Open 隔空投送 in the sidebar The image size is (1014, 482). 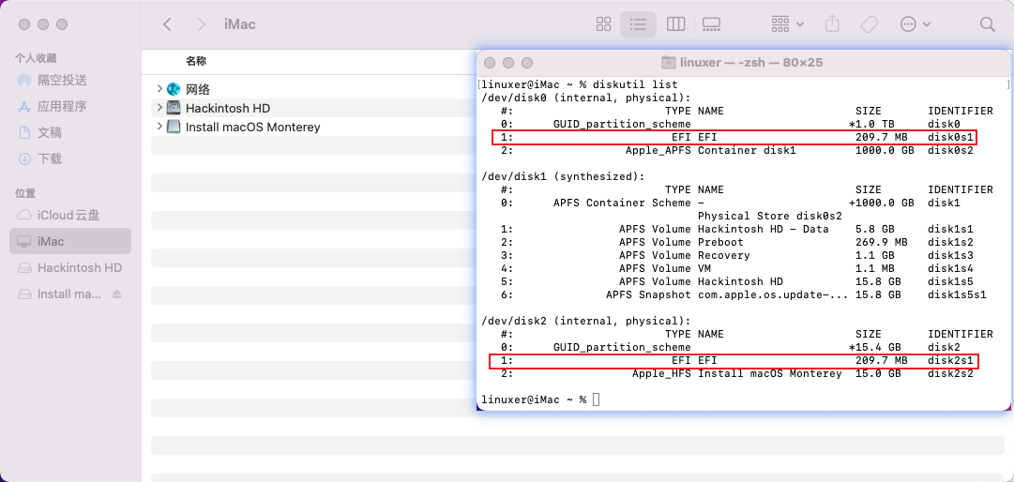pyautogui.click(x=62, y=80)
